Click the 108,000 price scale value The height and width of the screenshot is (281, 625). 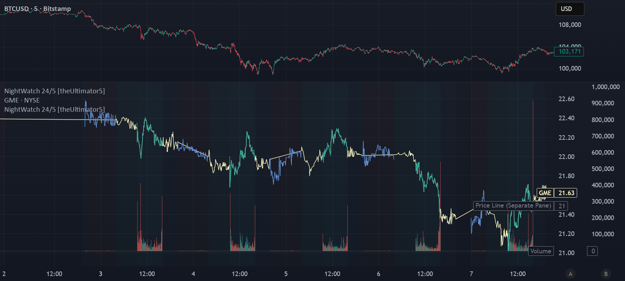click(570, 25)
